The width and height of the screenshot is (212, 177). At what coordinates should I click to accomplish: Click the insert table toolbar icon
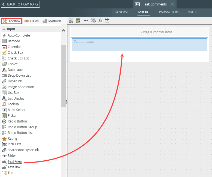point(71,21)
